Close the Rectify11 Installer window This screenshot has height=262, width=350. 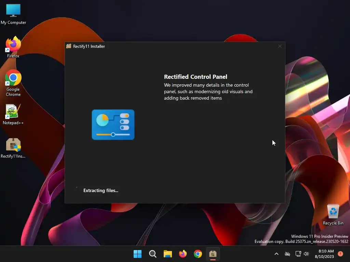coord(280,46)
